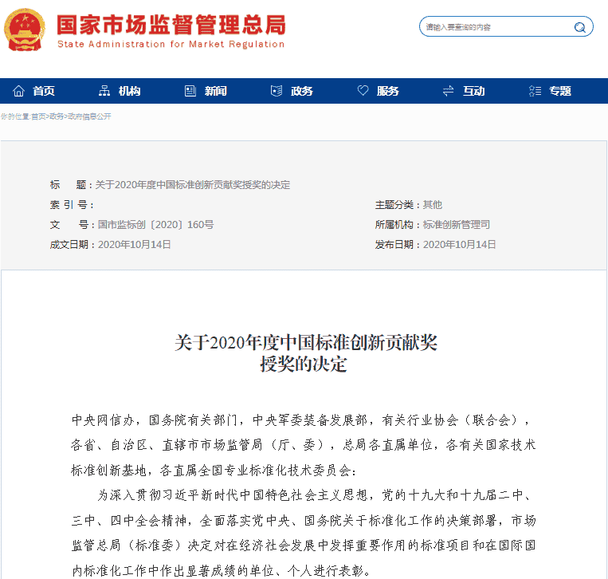608x579 pixels.
Task: Click the newspaper icon beside 新闻
Action: [x=190, y=91]
